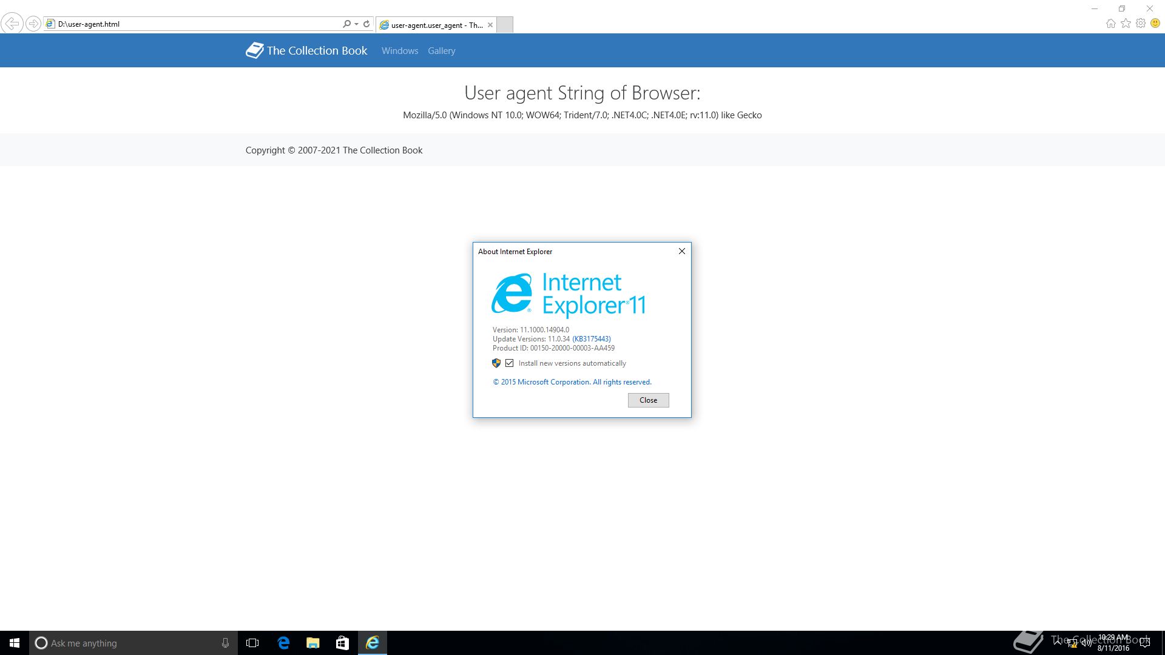This screenshot has height=655, width=1165.
Task: Close the About Internet Explorer dialog via X
Action: [682, 251]
